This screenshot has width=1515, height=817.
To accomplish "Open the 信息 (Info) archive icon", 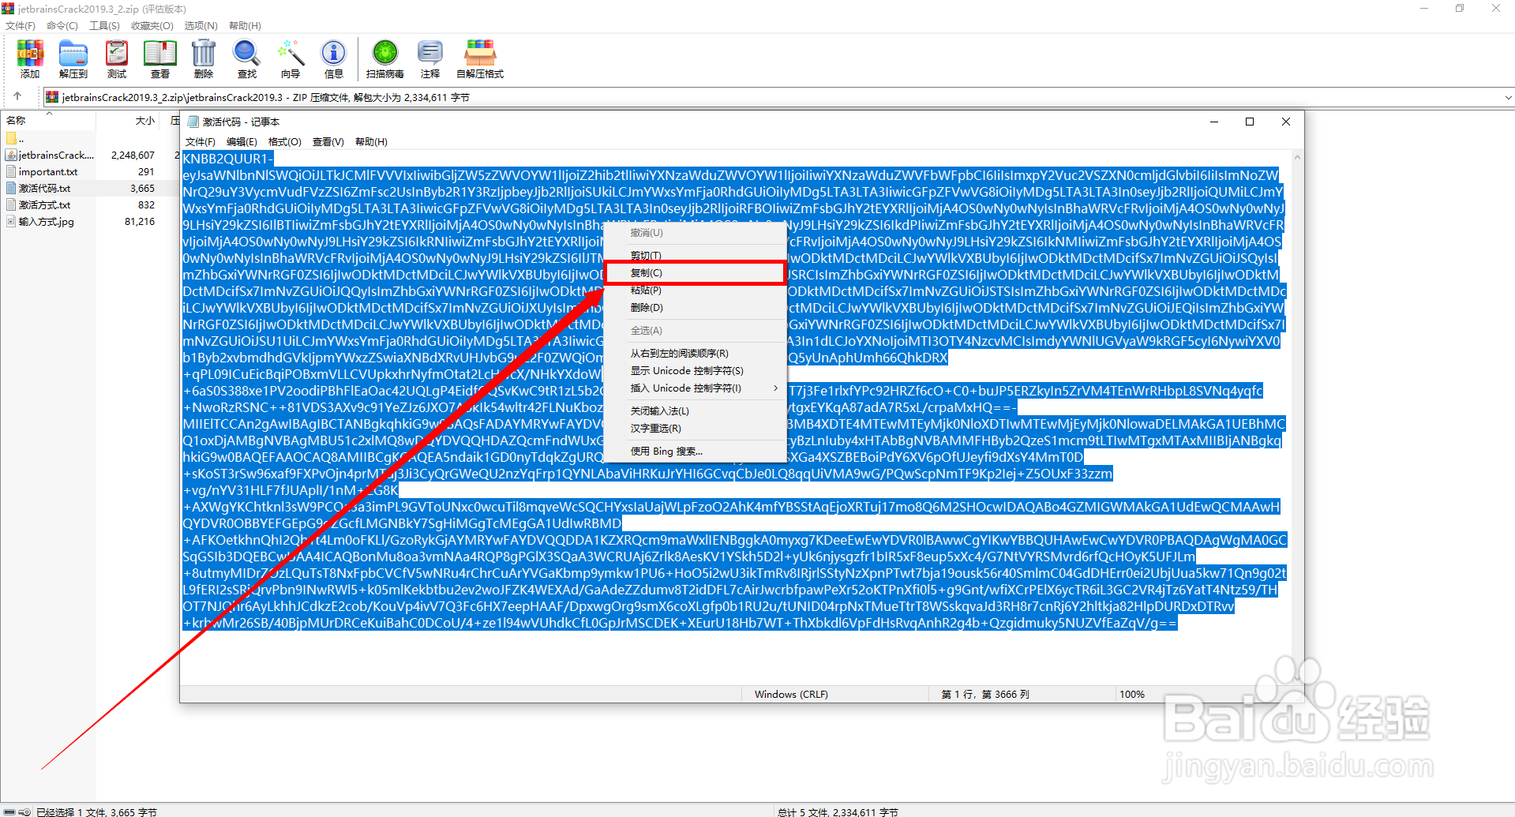I will pyautogui.click(x=333, y=58).
